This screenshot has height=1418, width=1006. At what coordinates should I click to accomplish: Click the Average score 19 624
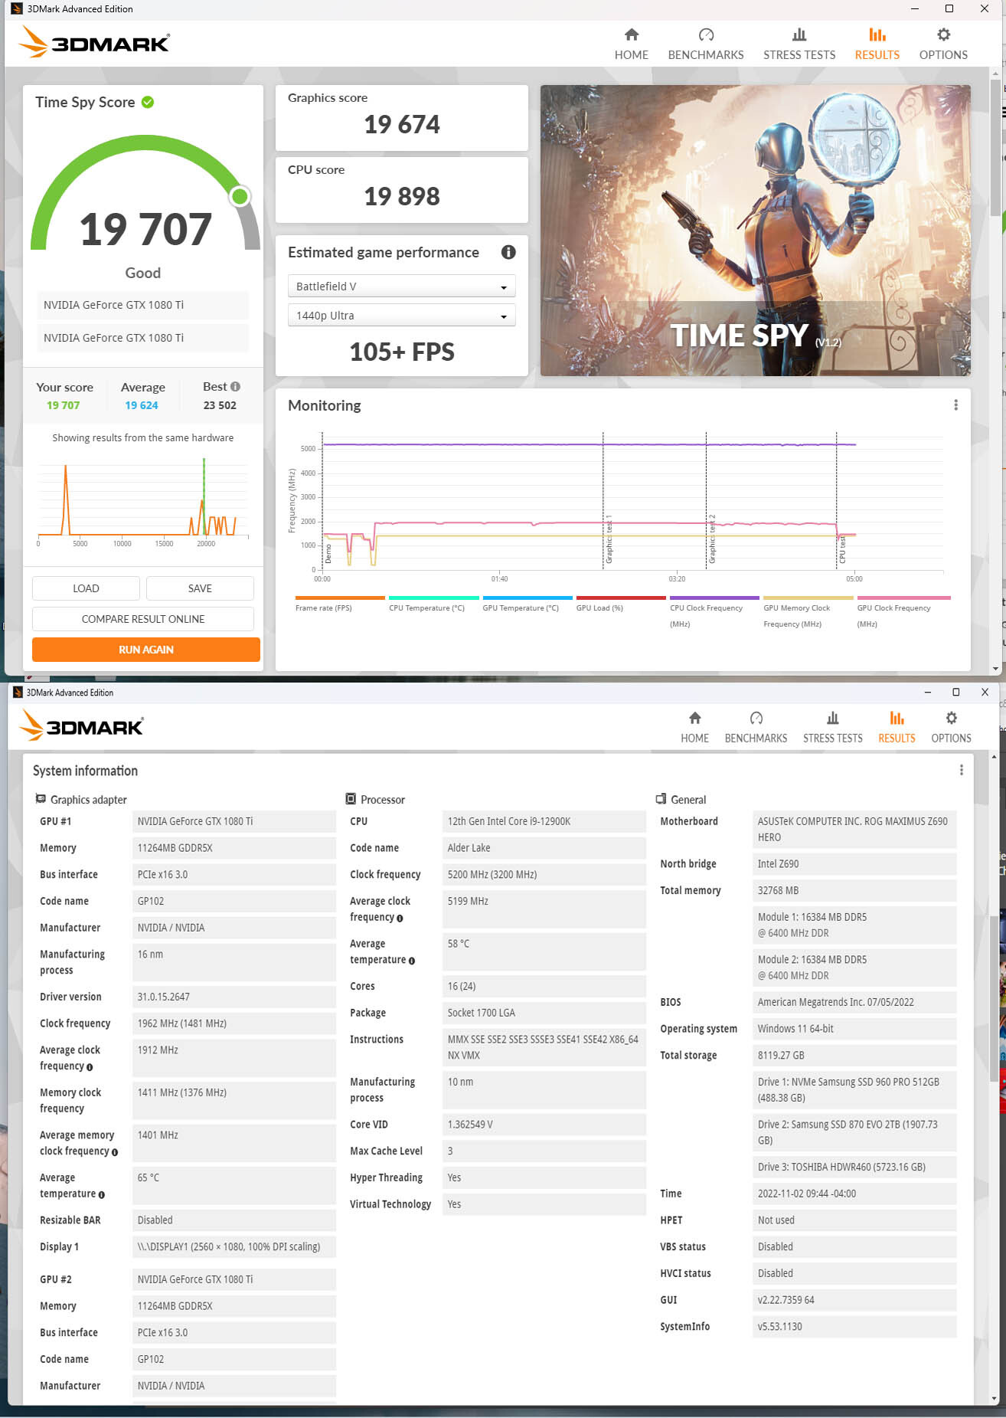pos(142,405)
